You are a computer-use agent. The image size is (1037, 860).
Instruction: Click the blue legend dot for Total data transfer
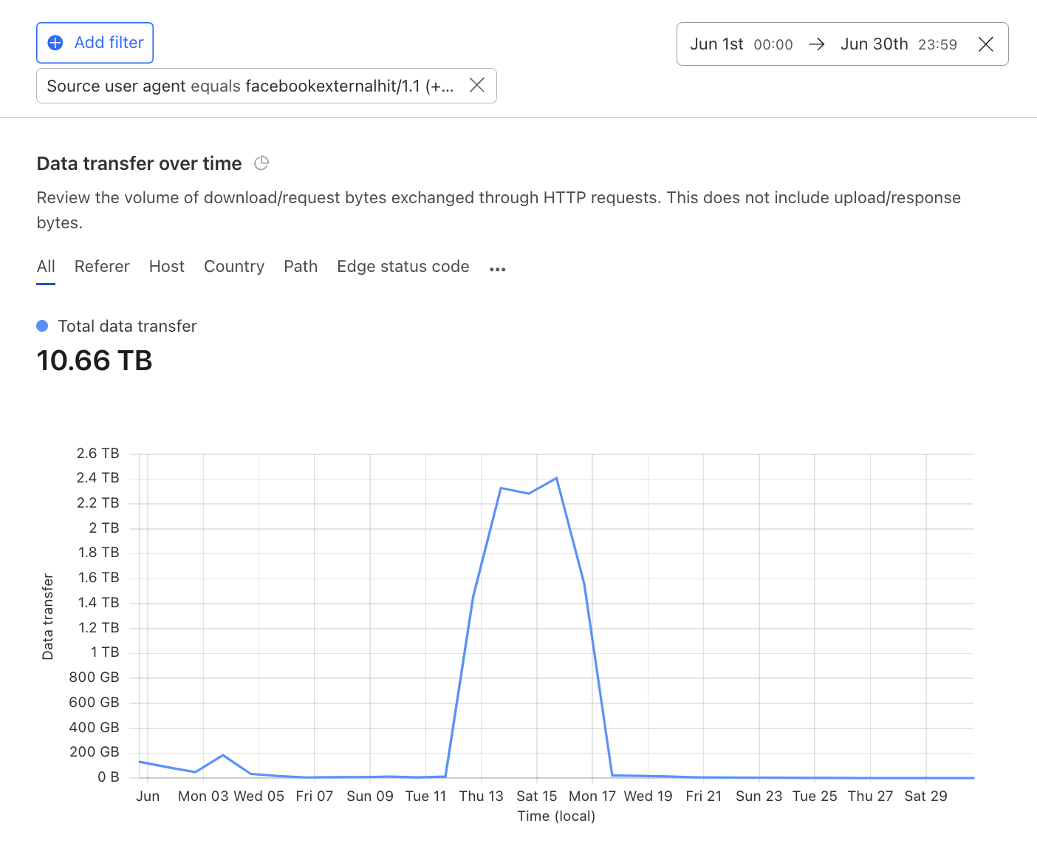pyautogui.click(x=42, y=325)
